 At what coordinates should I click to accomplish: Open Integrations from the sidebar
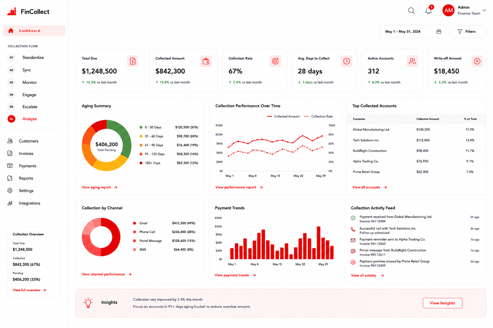coord(24,203)
